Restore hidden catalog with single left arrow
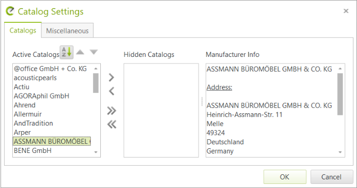 (x=112, y=91)
